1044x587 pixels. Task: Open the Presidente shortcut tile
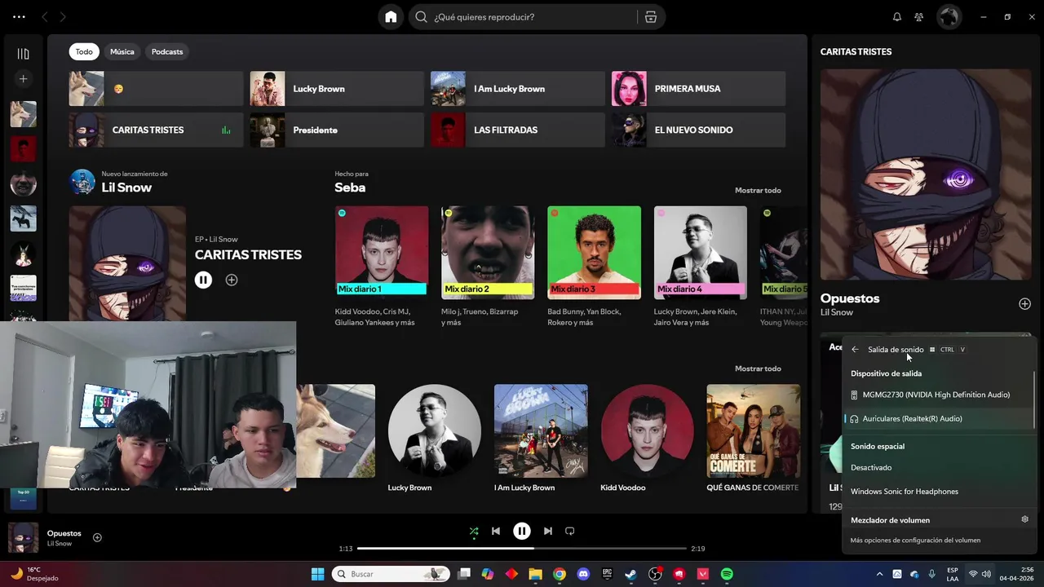(337, 130)
